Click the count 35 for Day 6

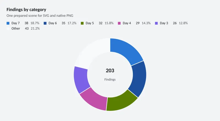[x=64, y=23]
